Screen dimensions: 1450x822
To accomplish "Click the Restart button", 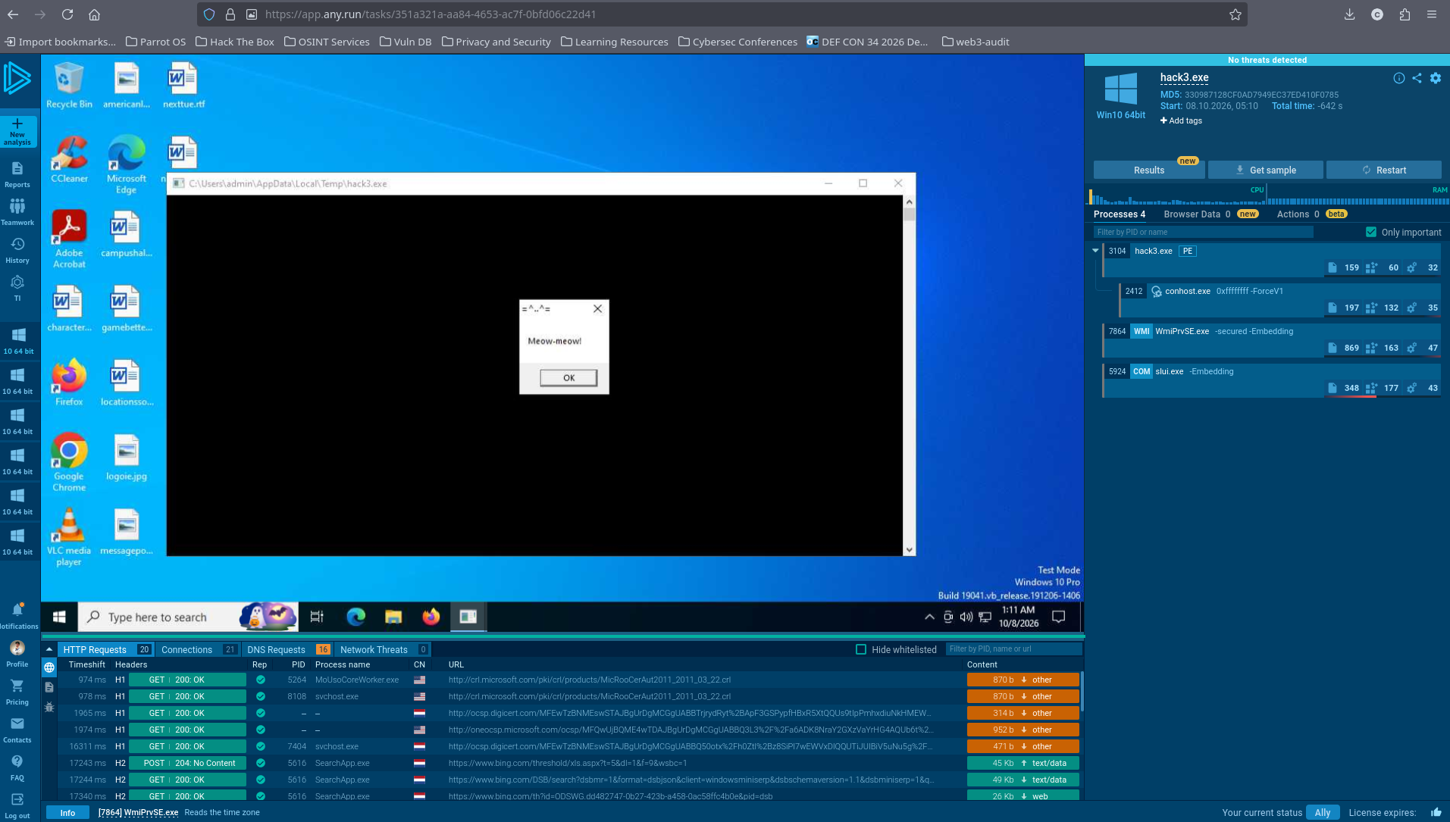I will [1384, 170].
